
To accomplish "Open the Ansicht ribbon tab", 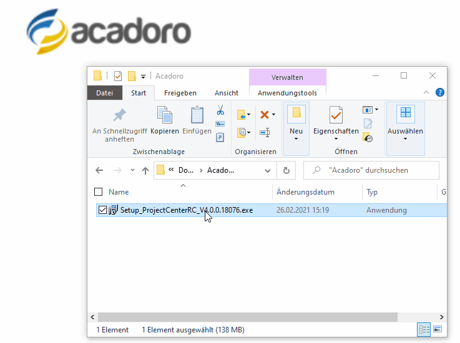I will pos(227,93).
